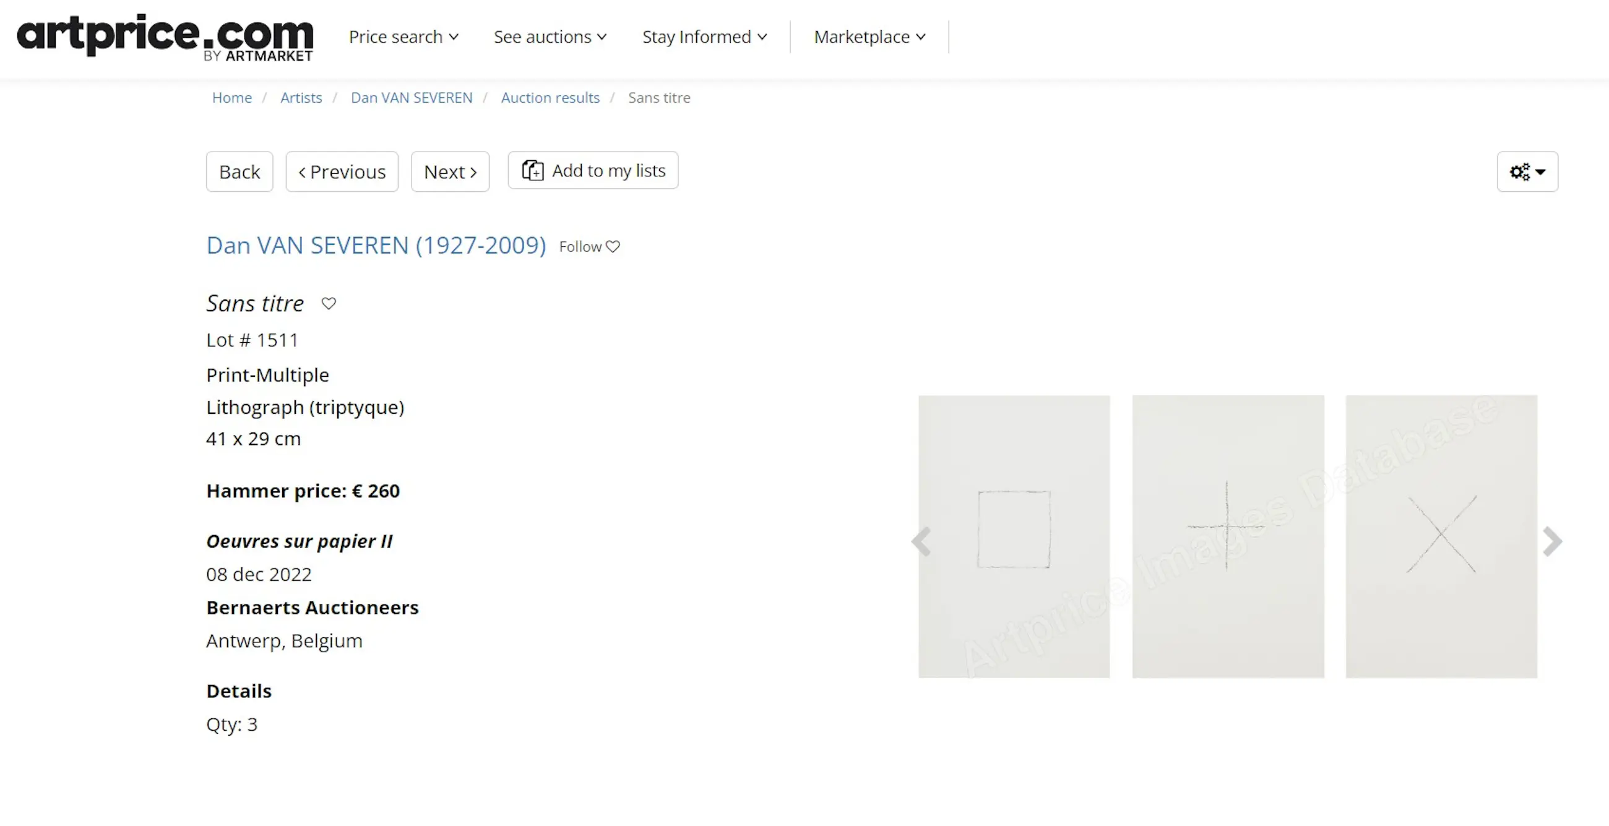The height and width of the screenshot is (826, 1609).
Task: Click the add-to-lists copy icon
Action: point(533,170)
